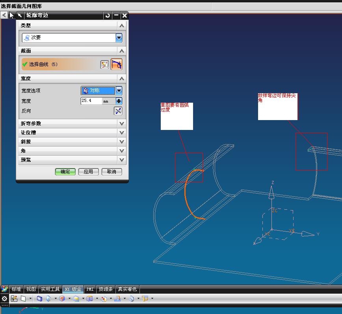Reset the 轮廓弯边 dialog with the circular arrow

coord(108,15)
